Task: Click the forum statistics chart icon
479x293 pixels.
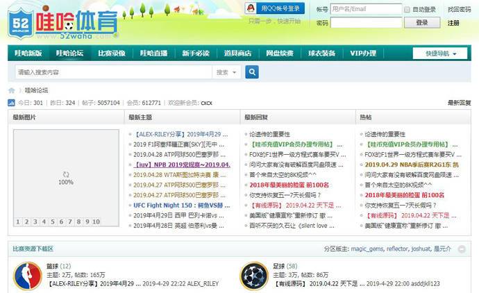Action: [x=11, y=103]
